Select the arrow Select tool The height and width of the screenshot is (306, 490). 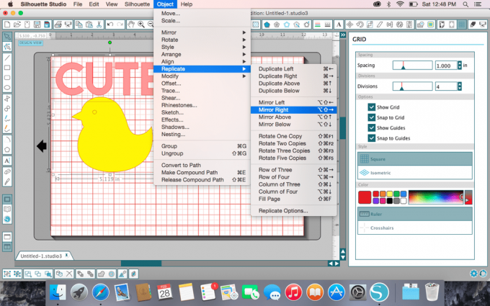coord(7,37)
